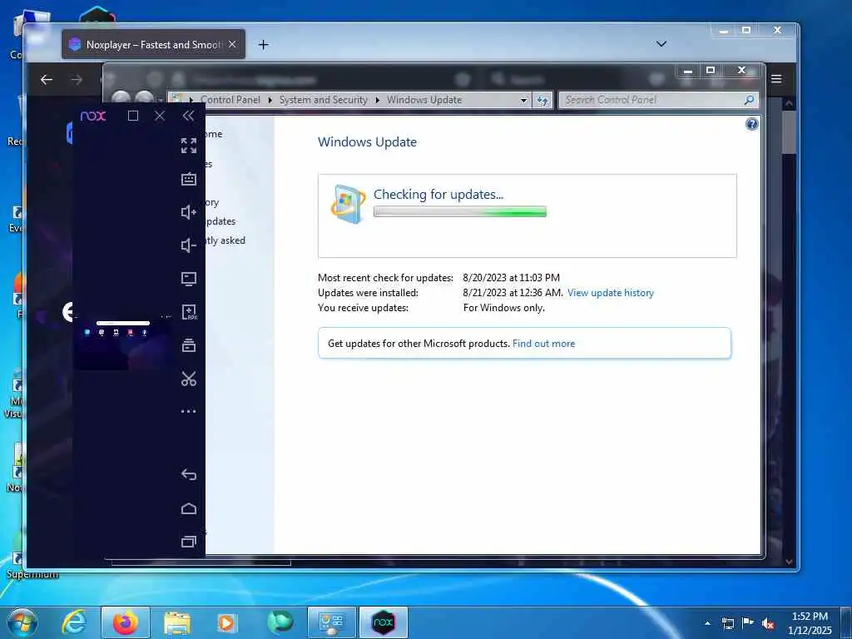Click the 'Checking for updates...' status text
The height and width of the screenshot is (639, 852).
[438, 195]
